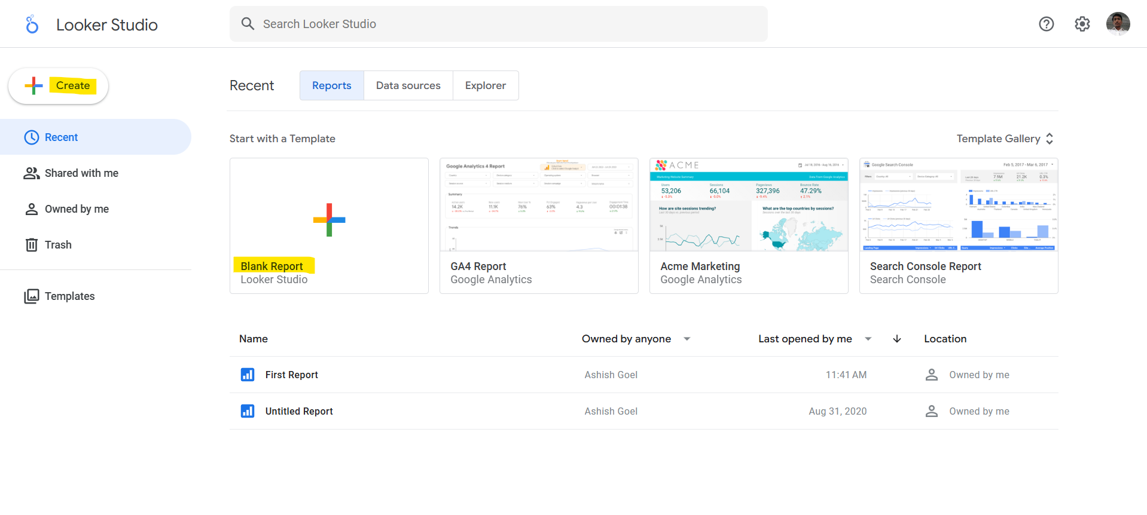This screenshot has width=1147, height=515.
Task: Click the Looker Studio logo icon
Action: pos(32,24)
